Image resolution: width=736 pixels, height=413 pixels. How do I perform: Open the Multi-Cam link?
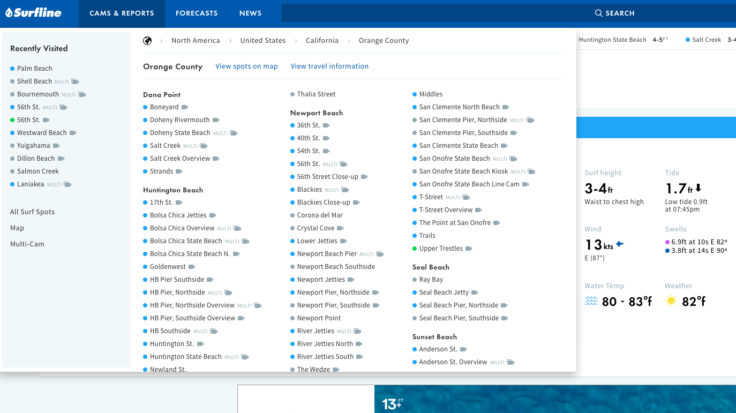27,244
